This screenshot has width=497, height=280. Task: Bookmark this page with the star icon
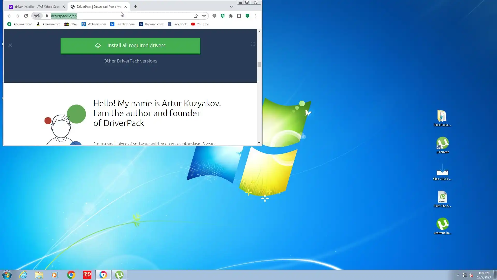click(204, 16)
